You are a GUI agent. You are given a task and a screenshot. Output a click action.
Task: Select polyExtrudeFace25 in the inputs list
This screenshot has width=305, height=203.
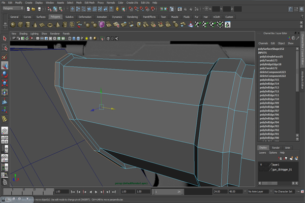coord(271,56)
